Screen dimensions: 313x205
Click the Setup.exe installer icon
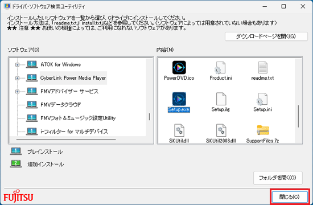(x=179, y=99)
